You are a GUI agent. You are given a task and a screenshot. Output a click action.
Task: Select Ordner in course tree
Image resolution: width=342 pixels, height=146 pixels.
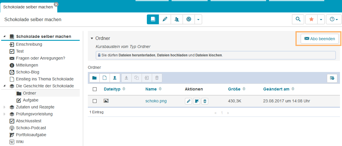[x=29, y=93]
